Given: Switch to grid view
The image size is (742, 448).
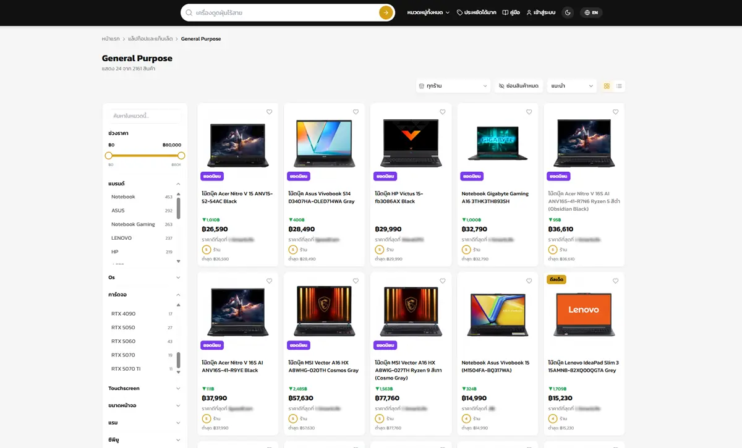Looking at the screenshot, I should pyautogui.click(x=607, y=86).
